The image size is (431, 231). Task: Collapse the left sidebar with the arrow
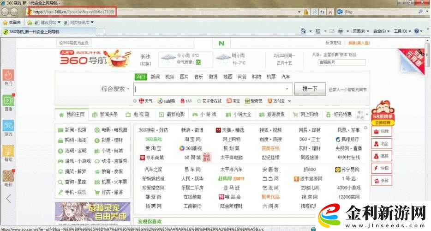tap(8, 198)
